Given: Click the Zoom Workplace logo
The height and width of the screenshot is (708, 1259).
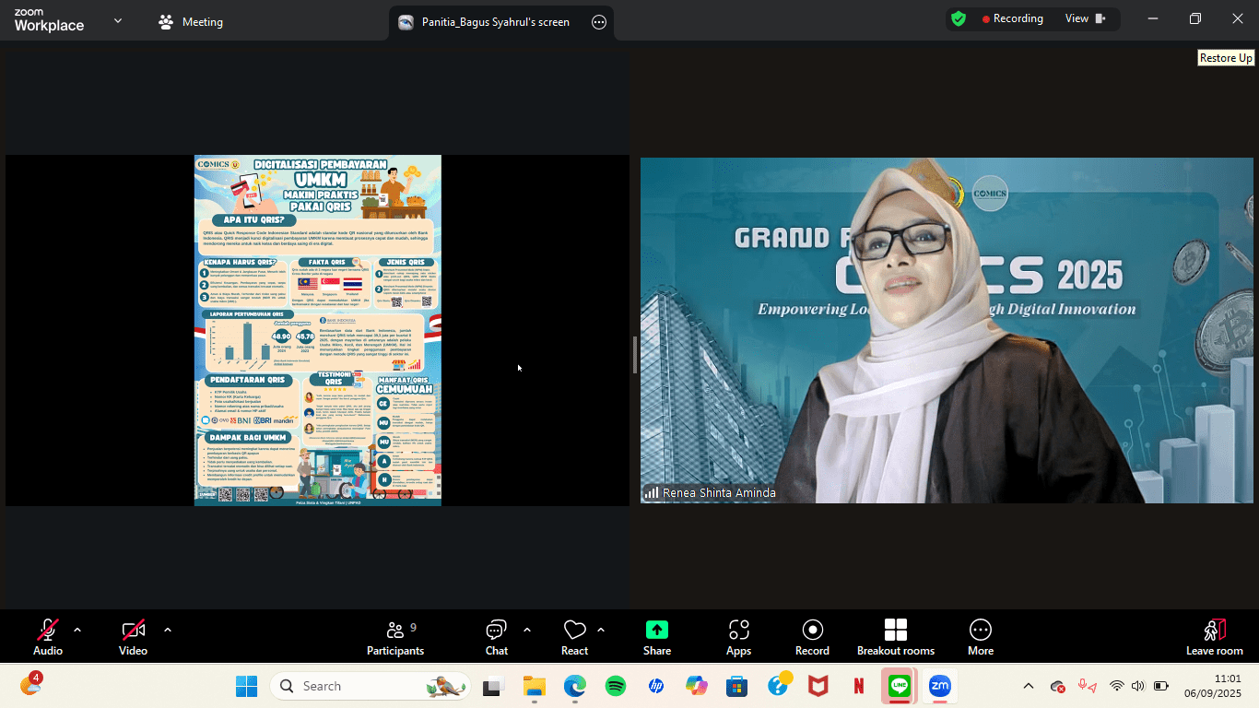Looking at the screenshot, I should click(x=49, y=20).
